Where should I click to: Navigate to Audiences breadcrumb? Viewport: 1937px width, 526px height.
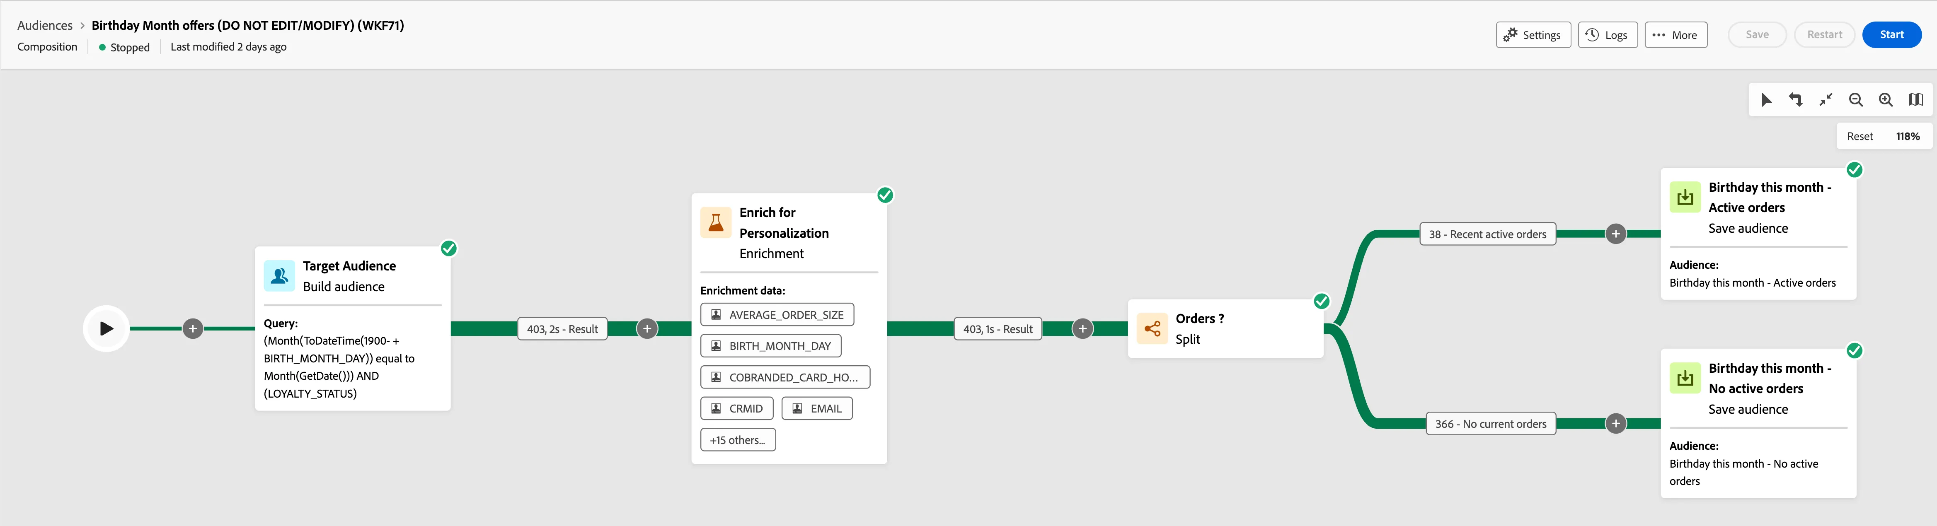pyautogui.click(x=45, y=26)
